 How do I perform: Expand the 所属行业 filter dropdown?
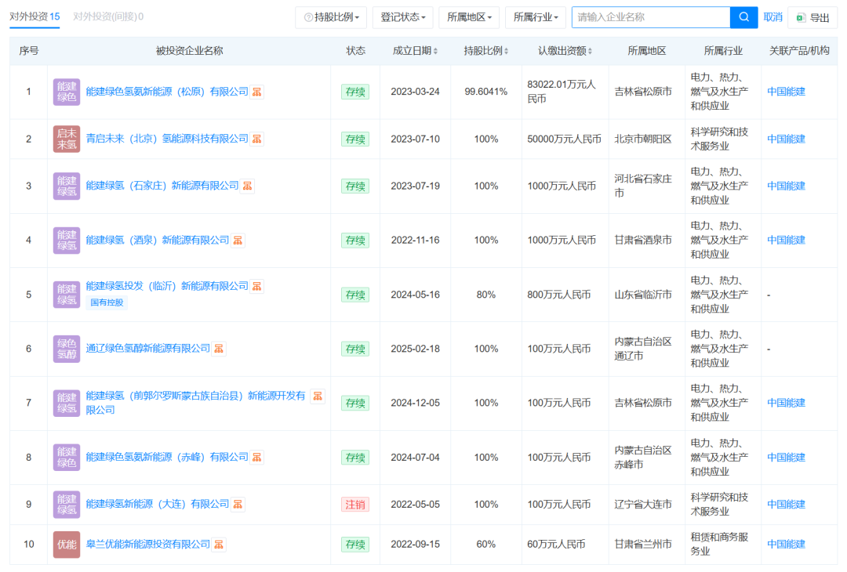tap(536, 17)
